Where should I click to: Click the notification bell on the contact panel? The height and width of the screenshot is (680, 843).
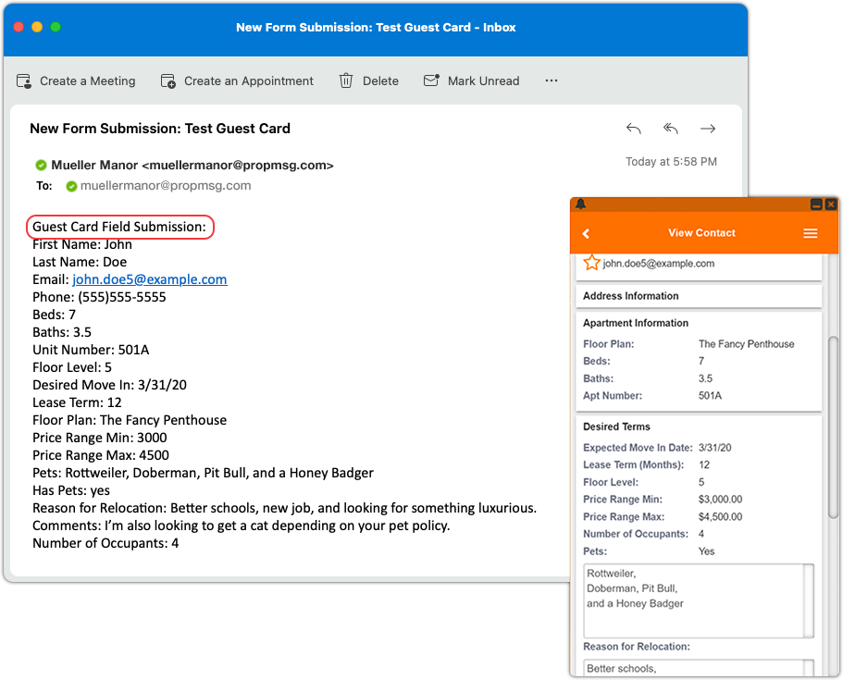pyautogui.click(x=580, y=204)
